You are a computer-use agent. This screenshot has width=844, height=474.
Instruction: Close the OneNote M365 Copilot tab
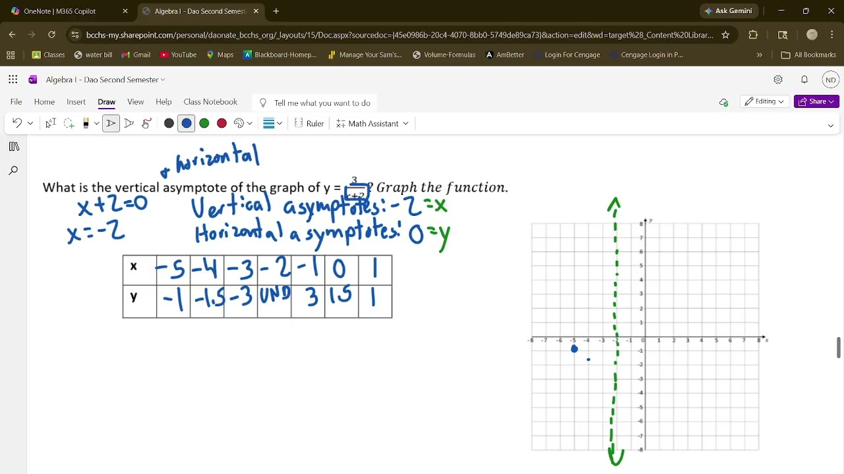click(125, 11)
